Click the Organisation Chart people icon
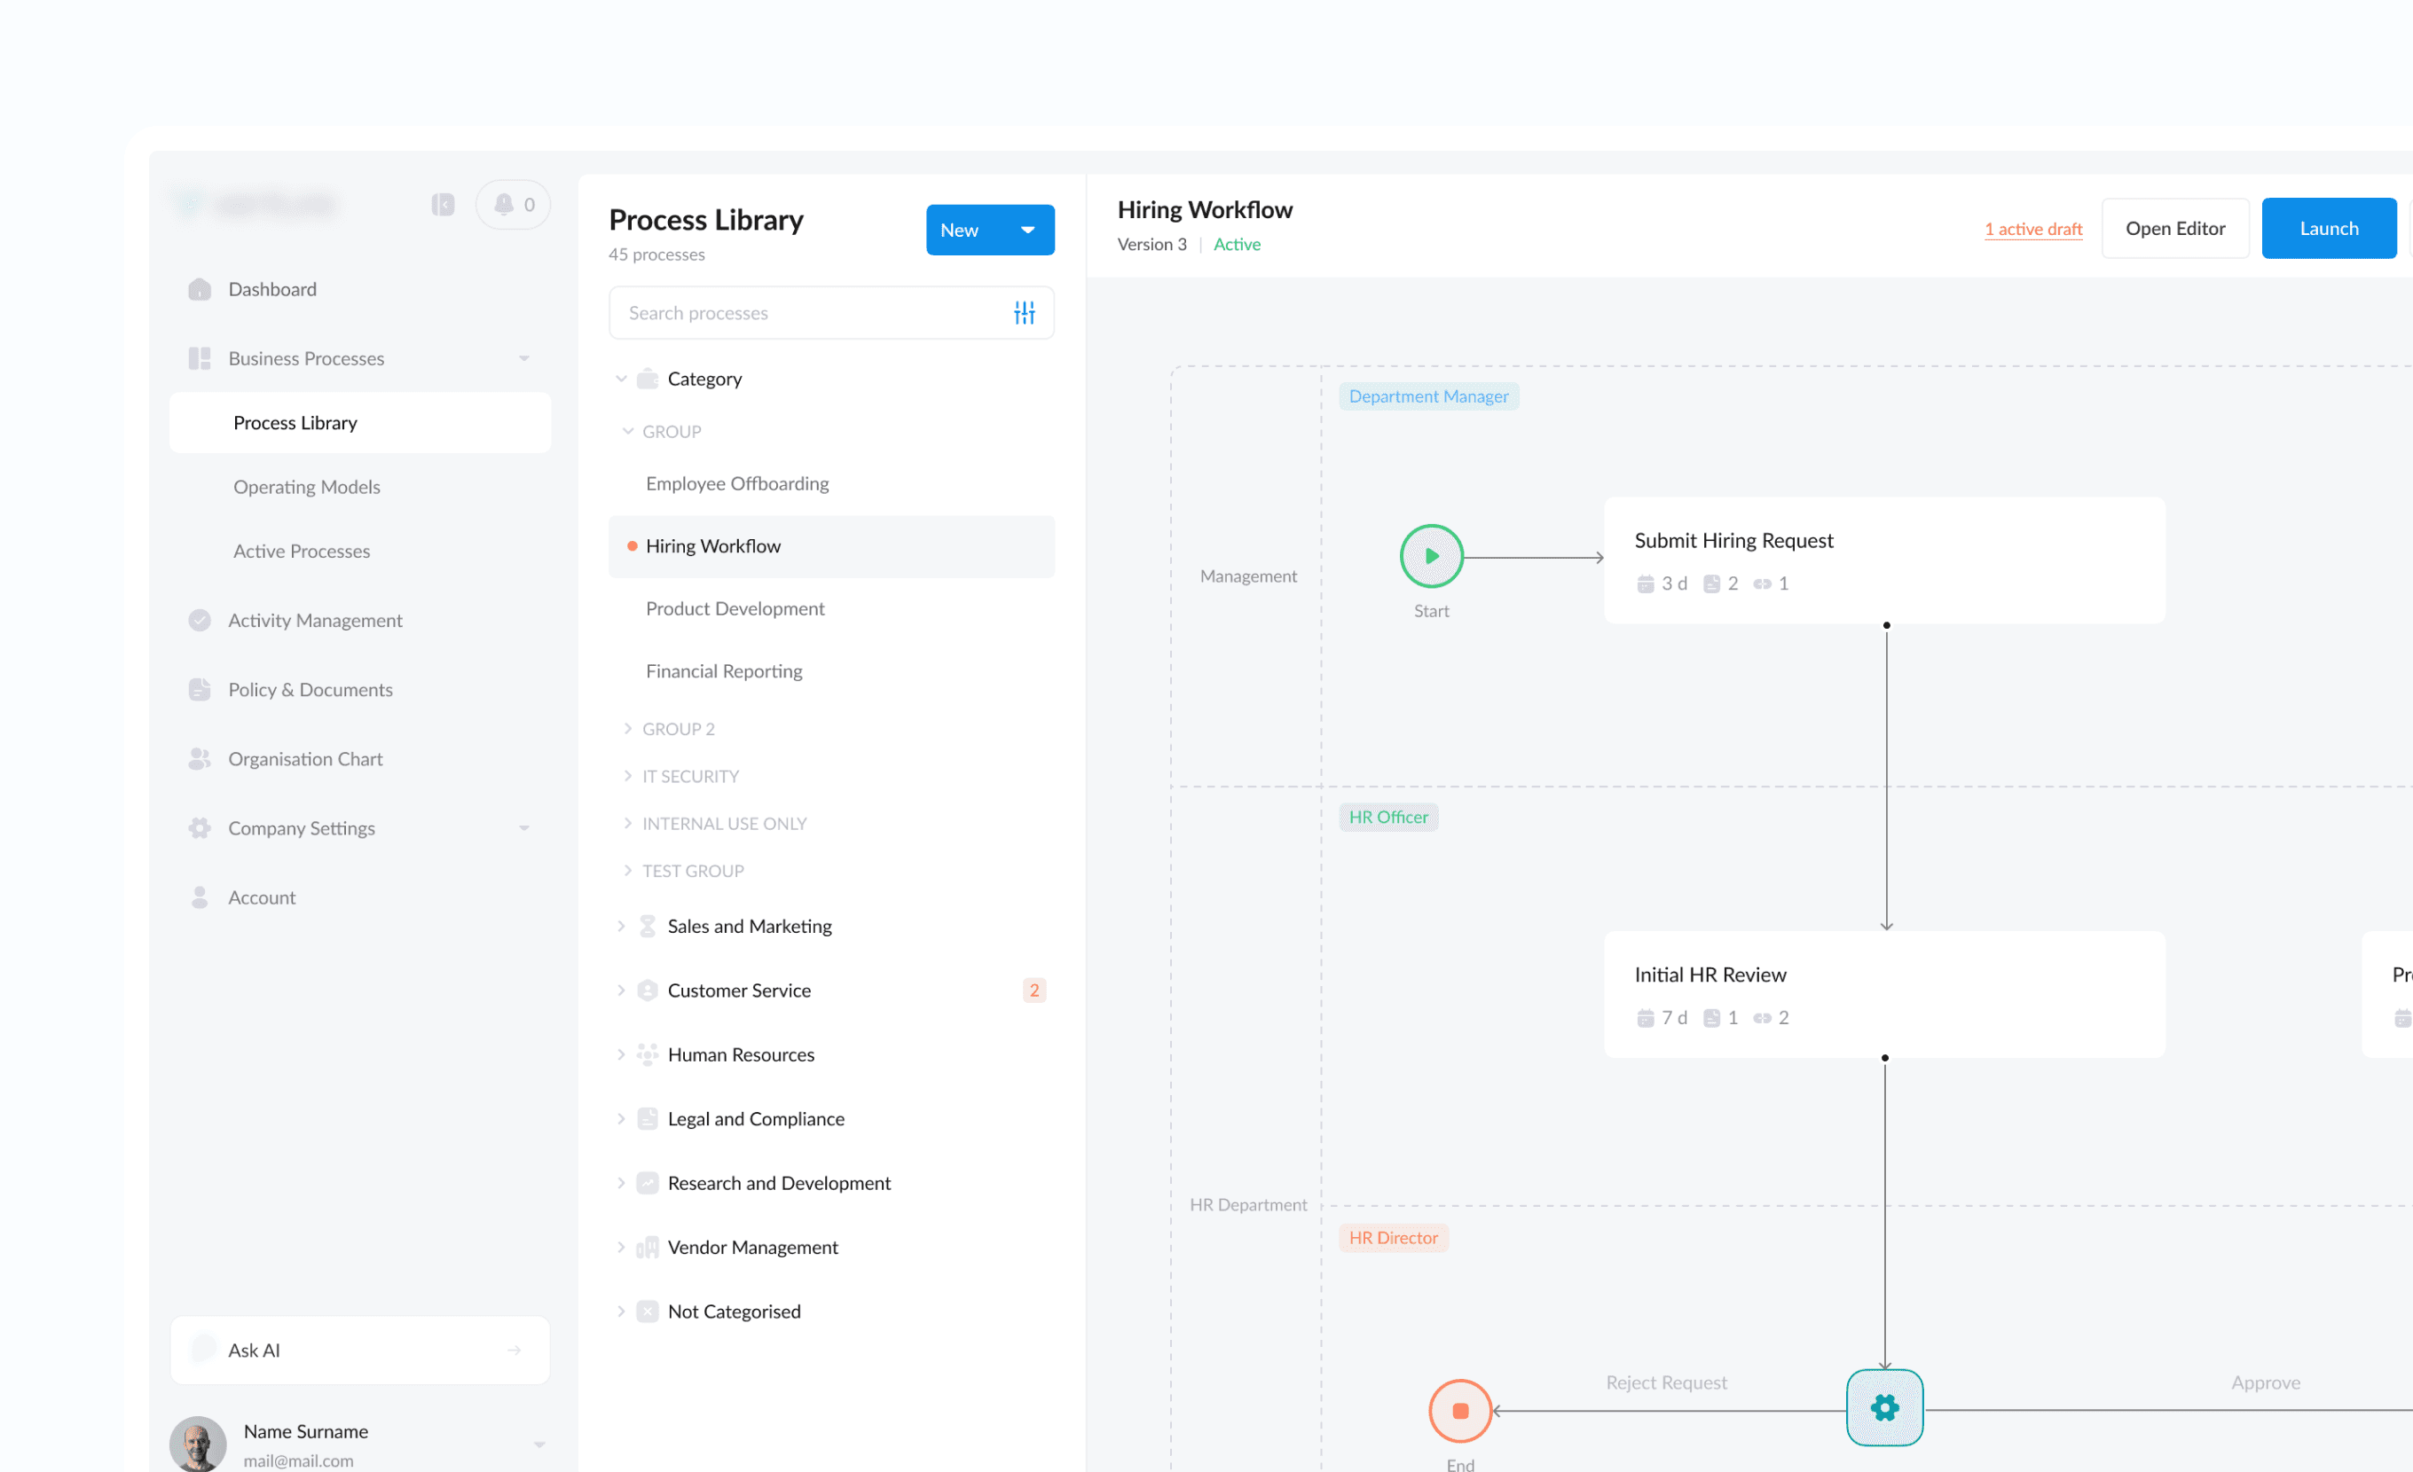 [x=200, y=759]
